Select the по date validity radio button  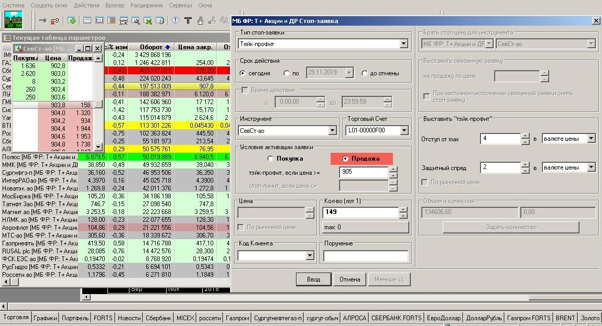click(287, 73)
